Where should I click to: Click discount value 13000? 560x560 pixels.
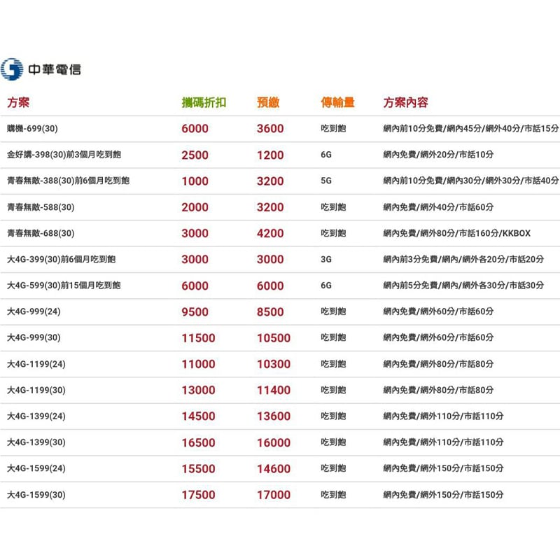pyautogui.click(x=199, y=390)
